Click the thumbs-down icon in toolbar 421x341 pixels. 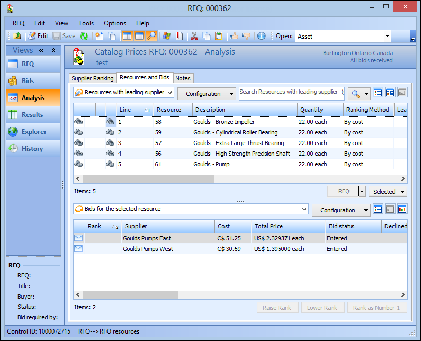click(x=246, y=36)
